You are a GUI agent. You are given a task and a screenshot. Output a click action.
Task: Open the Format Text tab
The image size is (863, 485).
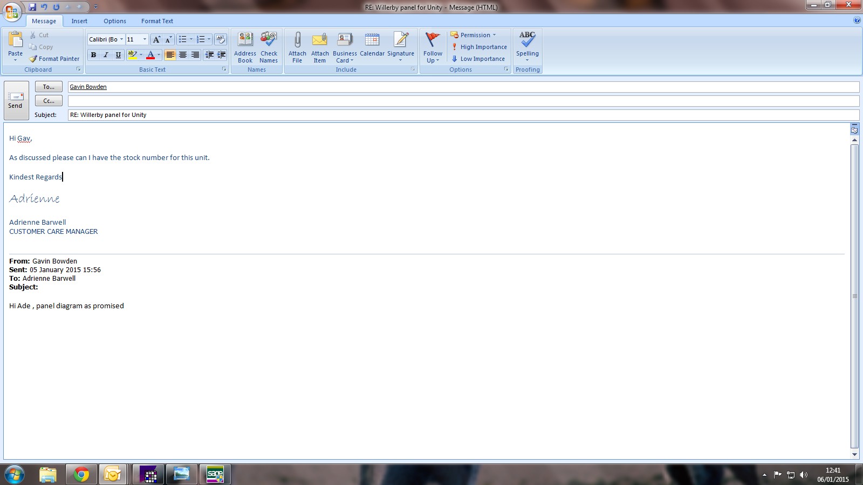pos(157,21)
